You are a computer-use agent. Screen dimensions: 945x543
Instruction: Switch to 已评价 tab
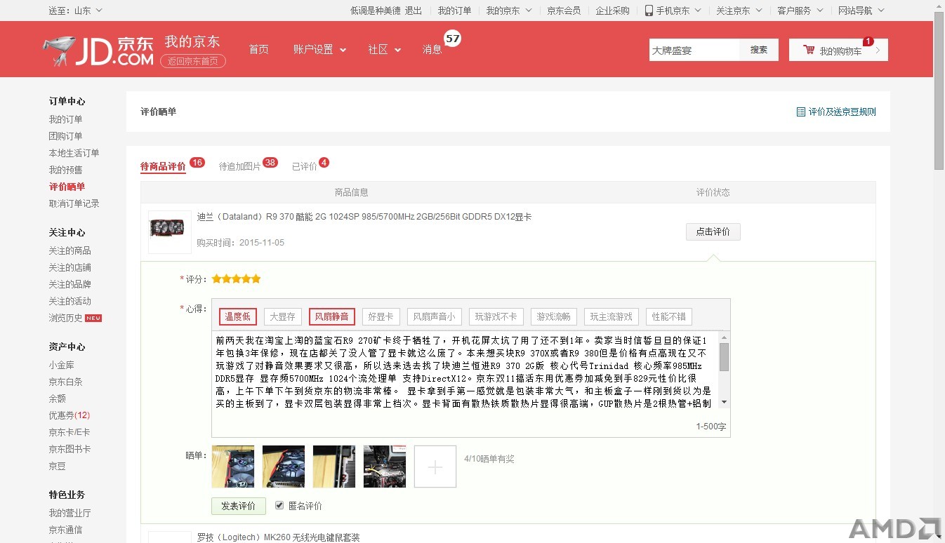tap(304, 166)
